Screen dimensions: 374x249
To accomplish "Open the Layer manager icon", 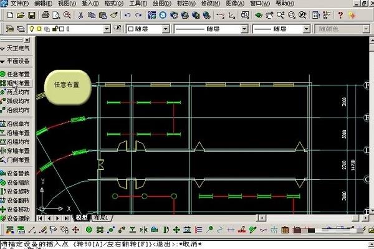I will [x=10, y=29].
